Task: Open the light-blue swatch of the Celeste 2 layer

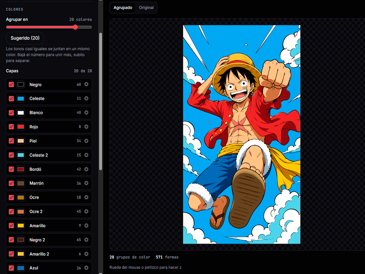Action: pyautogui.click(x=21, y=155)
